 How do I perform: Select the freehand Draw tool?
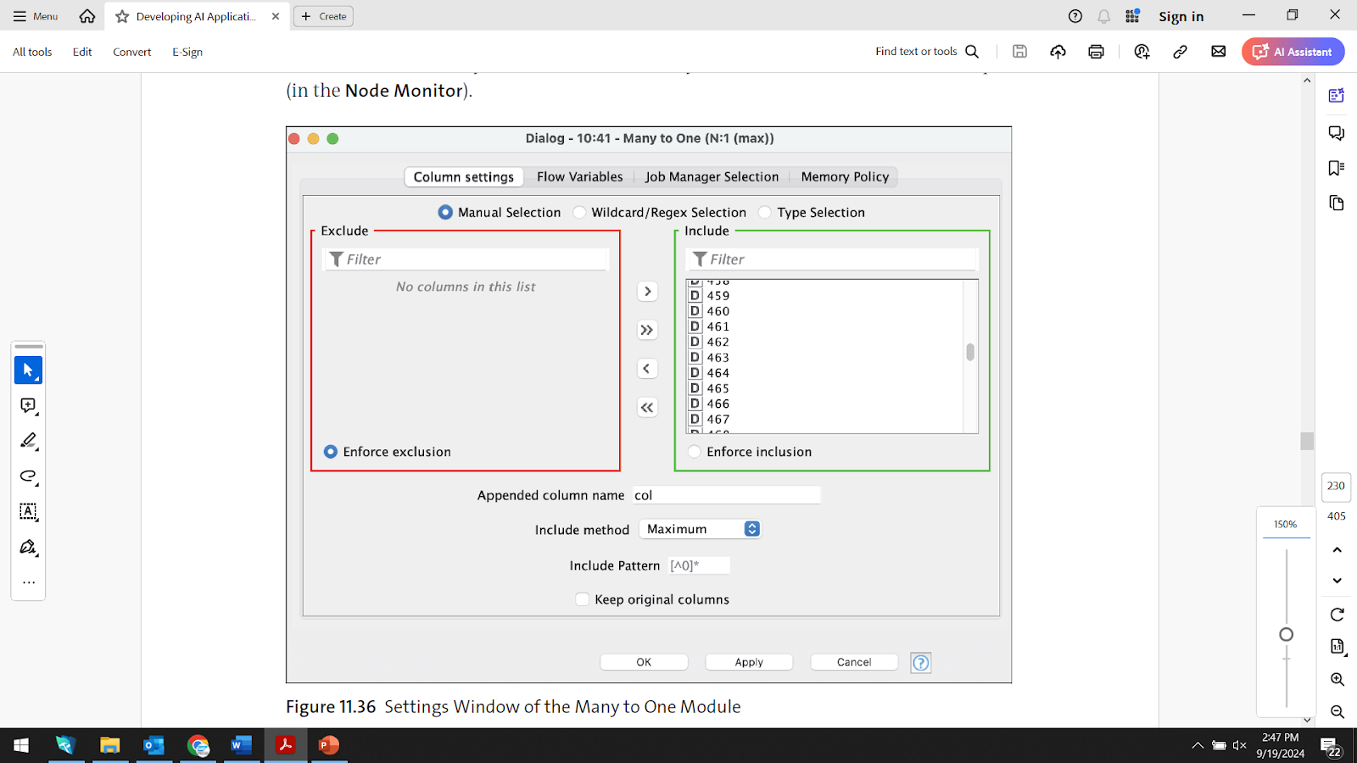tap(28, 476)
